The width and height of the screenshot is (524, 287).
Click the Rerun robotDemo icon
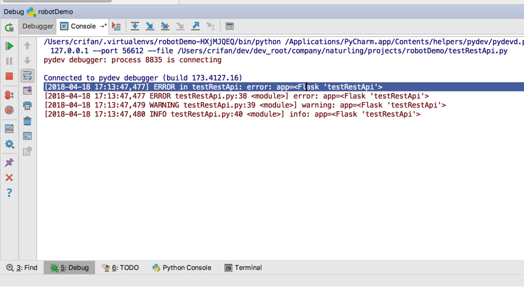tap(9, 27)
